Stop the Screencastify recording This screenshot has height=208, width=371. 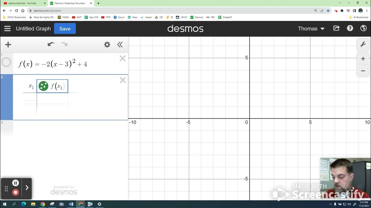(x=16, y=192)
